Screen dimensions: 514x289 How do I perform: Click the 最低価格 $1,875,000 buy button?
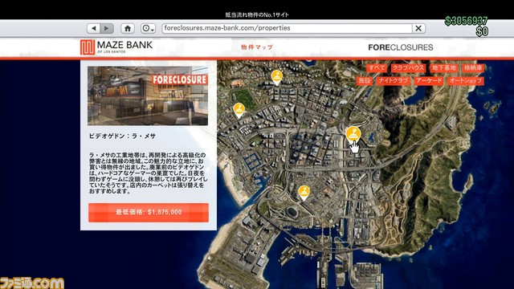coord(149,212)
